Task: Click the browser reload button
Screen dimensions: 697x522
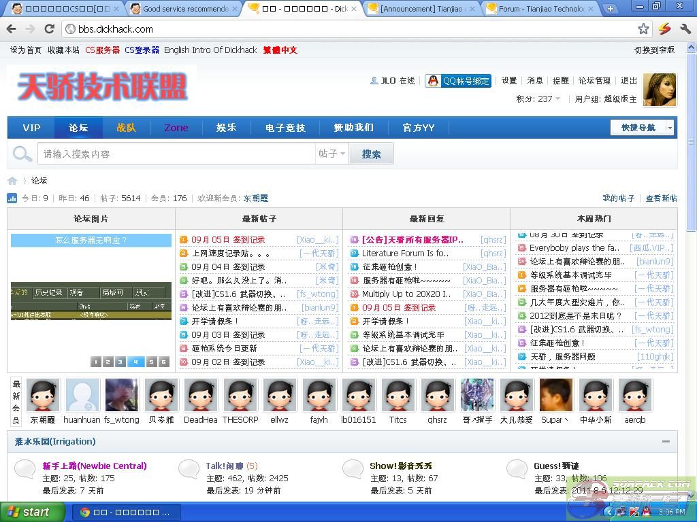Action: pyautogui.click(x=49, y=29)
